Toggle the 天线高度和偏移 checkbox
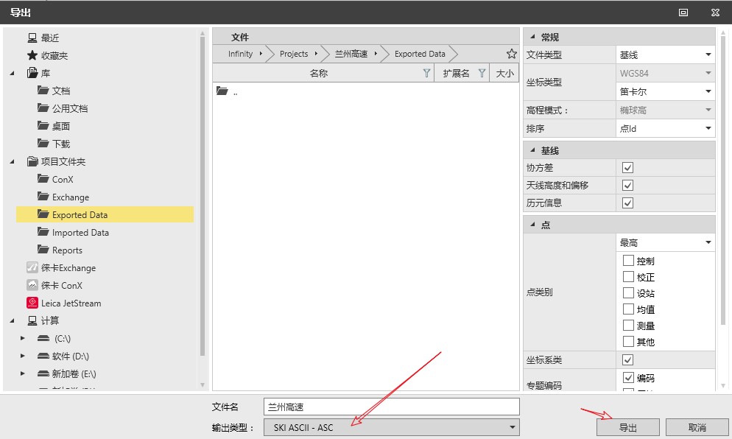Screen dimensions: 732x439 click(x=628, y=186)
